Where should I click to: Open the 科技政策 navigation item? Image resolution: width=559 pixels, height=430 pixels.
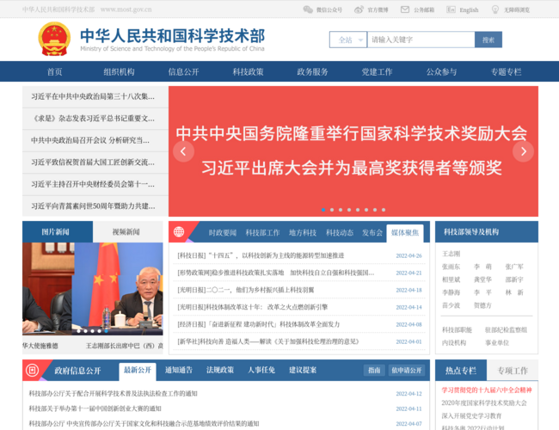tap(249, 71)
